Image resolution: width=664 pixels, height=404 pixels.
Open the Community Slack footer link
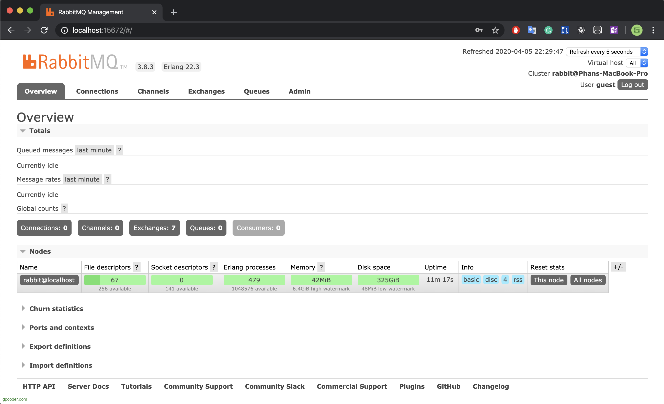coord(274,386)
